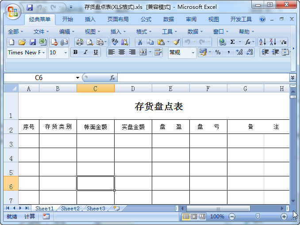Click the insert function fx in formula bar
This screenshot has width=300, height=225.
(112, 78)
